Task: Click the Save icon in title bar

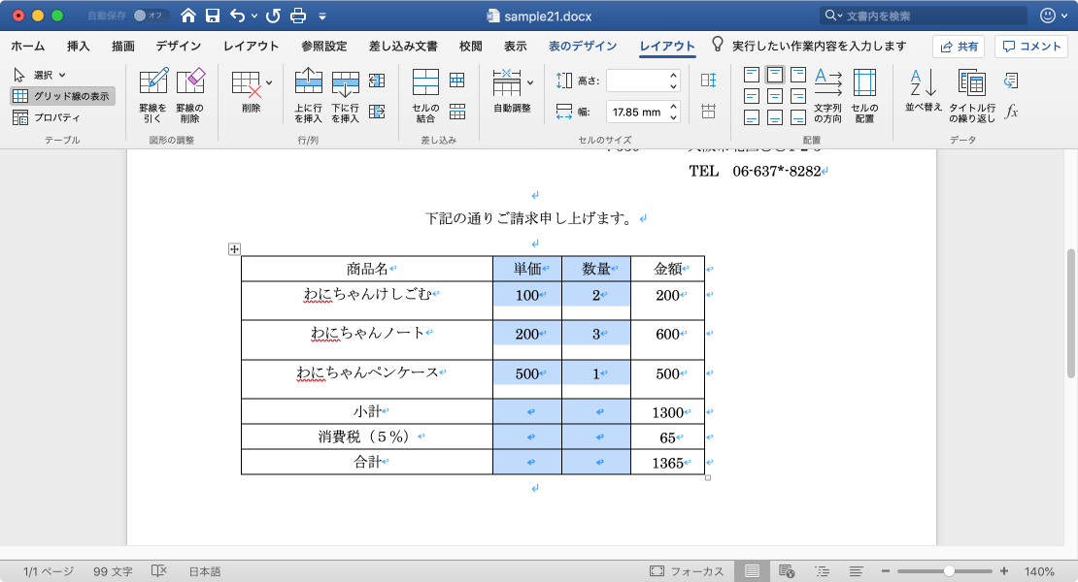Action: tap(213, 16)
